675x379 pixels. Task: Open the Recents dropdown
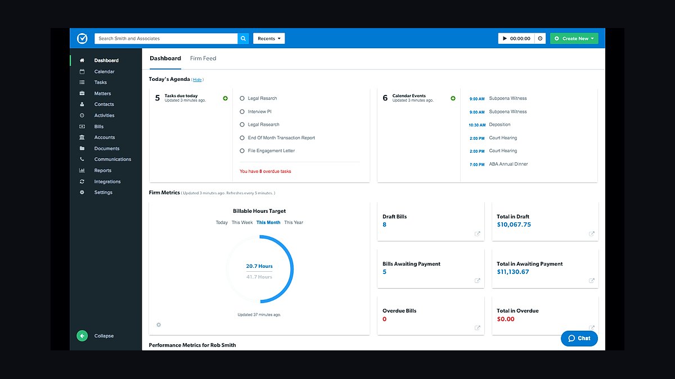pos(269,38)
